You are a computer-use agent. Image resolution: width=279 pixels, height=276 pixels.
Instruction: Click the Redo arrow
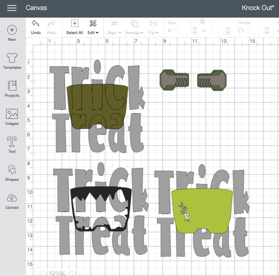(52, 23)
